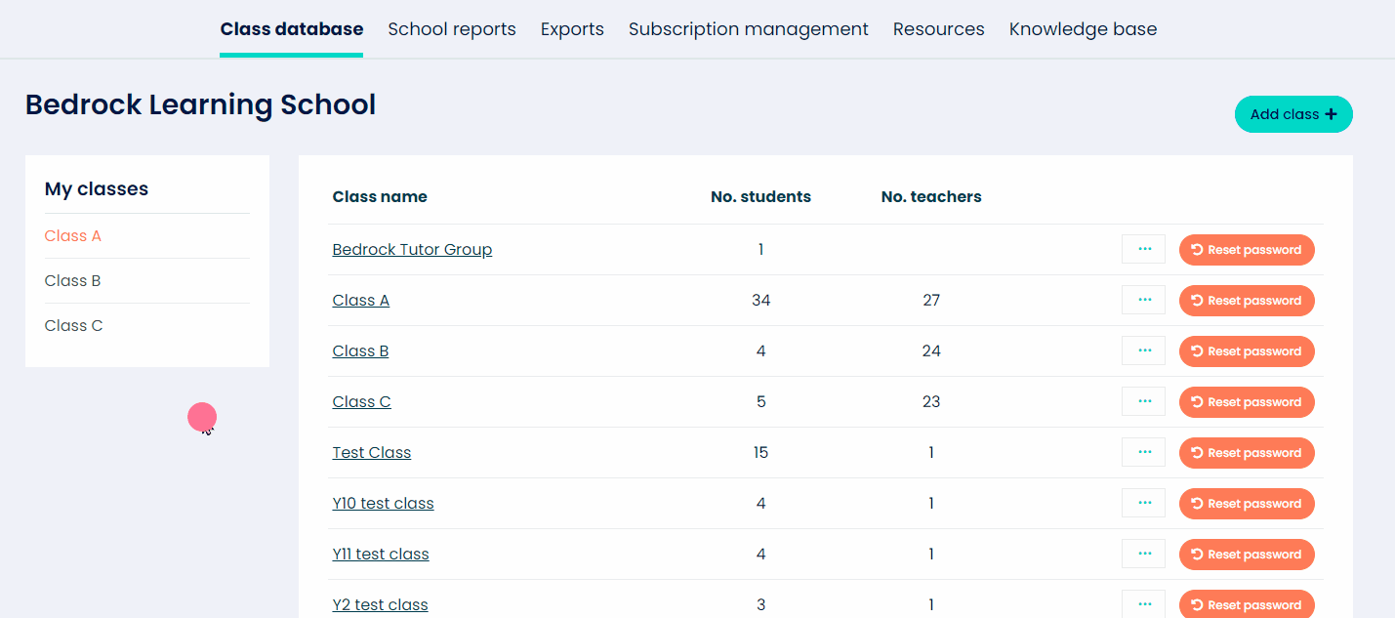Open the Y10 test class link
This screenshot has width=1395, height=618.
383,503
